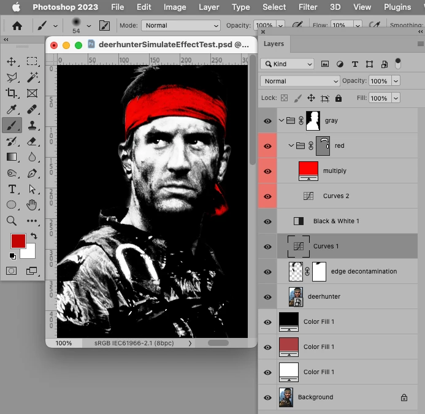This screenshot has width=425, height=414.
Task: Select the Brush tool in the toolbox
Action: 12,125
